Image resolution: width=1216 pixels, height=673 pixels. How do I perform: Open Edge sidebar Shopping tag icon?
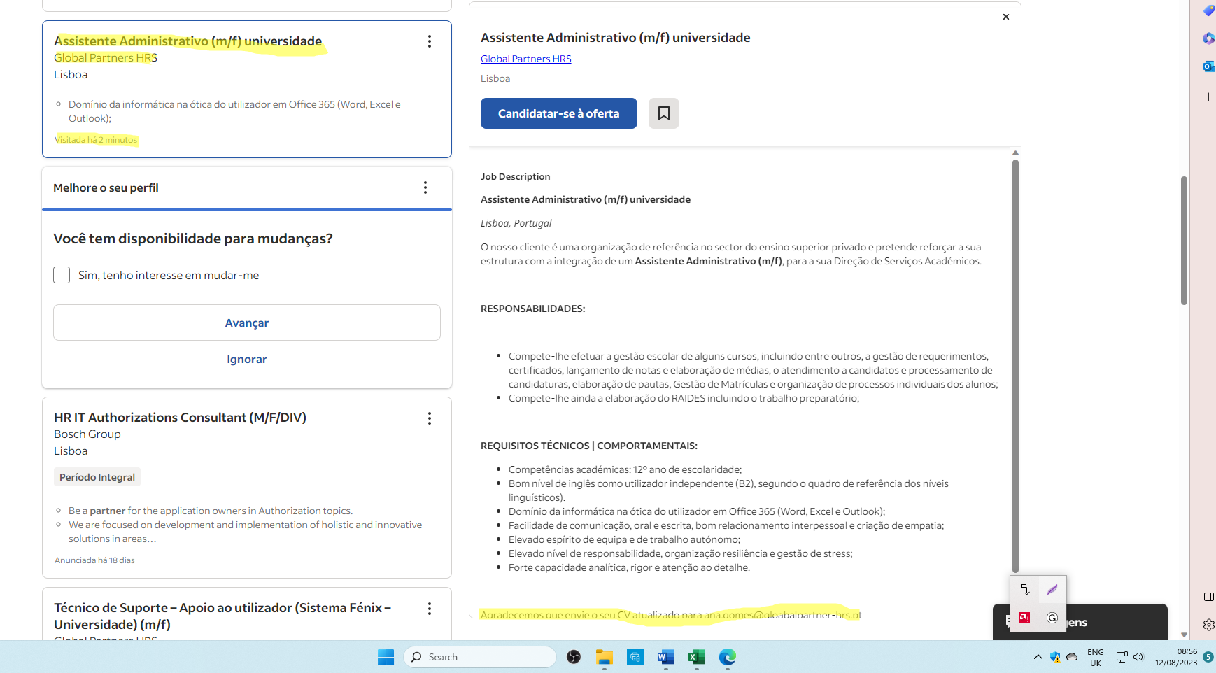[x=1208, y=10]
